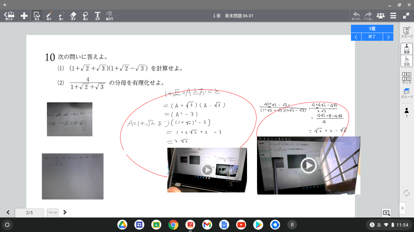
Task: Click the plus add icon in toolbar
Action: [24, 16]
